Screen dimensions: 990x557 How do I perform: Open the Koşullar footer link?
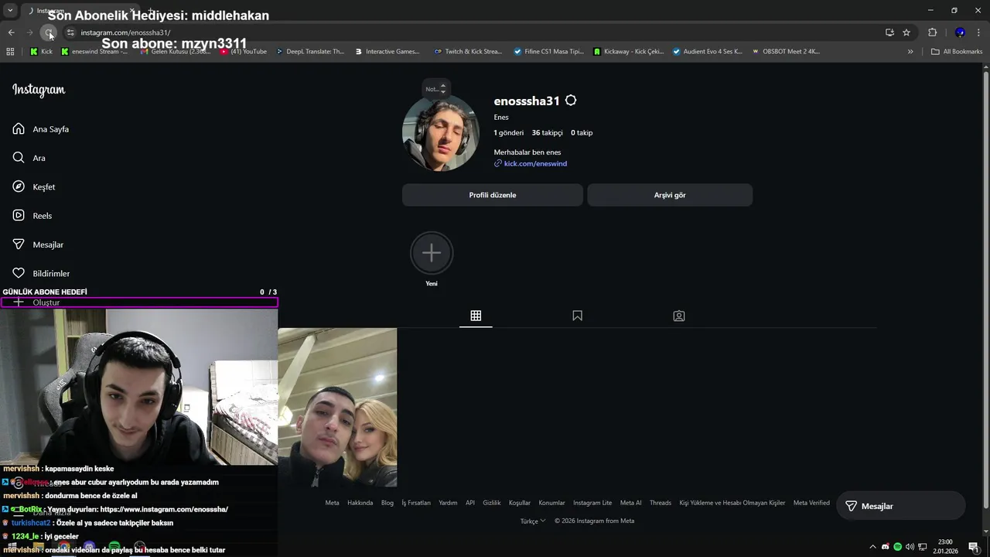click(x=520, y=503)
